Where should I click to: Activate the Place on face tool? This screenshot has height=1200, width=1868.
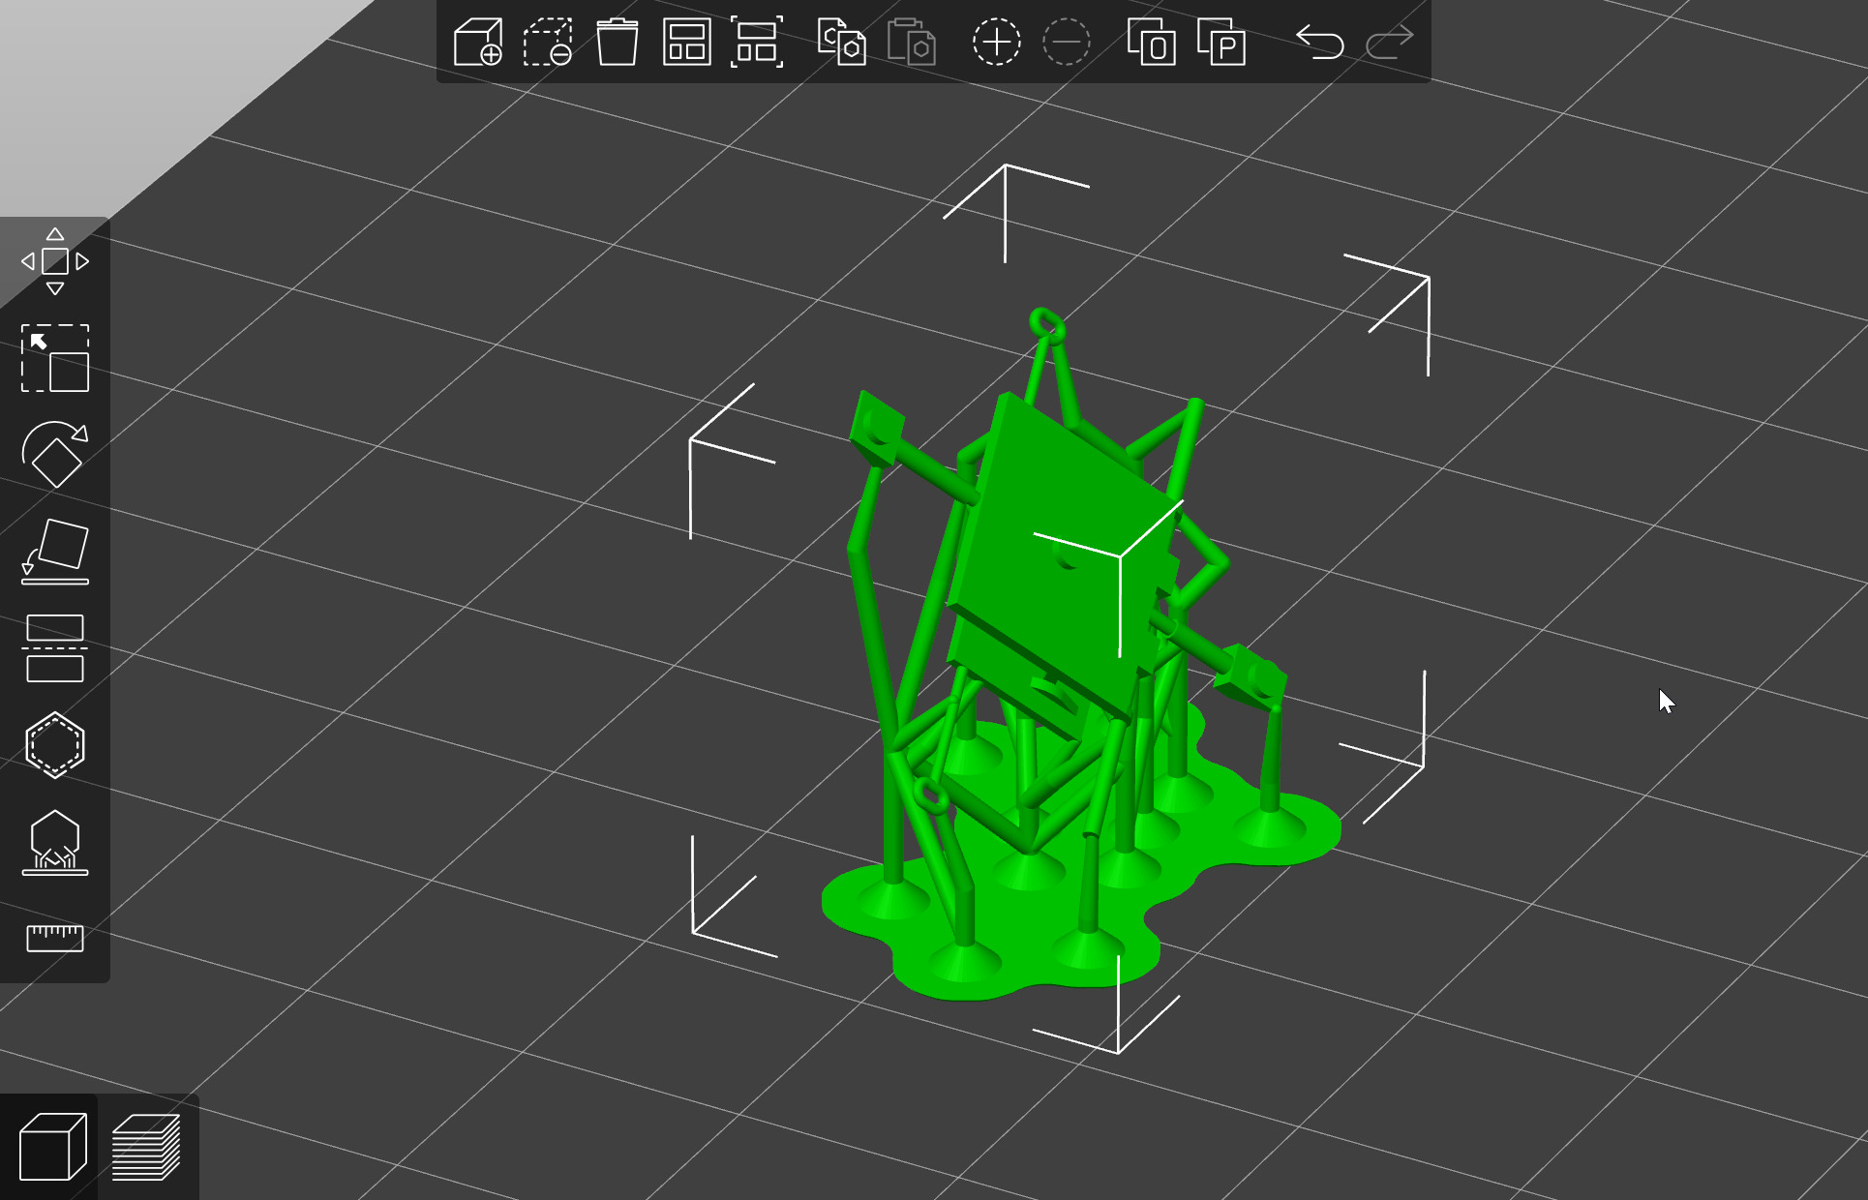click(55, 552)
